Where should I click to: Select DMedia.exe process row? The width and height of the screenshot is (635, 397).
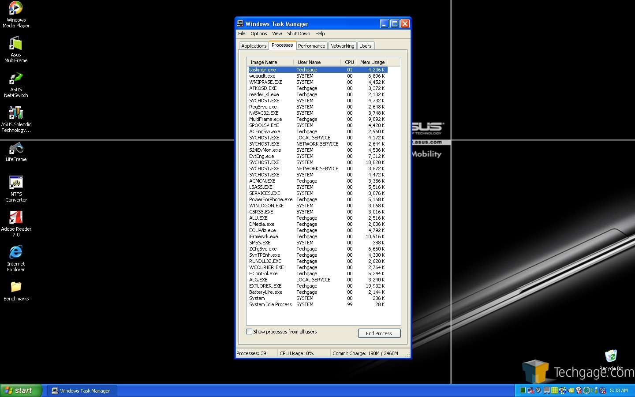click(x=317, y=224)
